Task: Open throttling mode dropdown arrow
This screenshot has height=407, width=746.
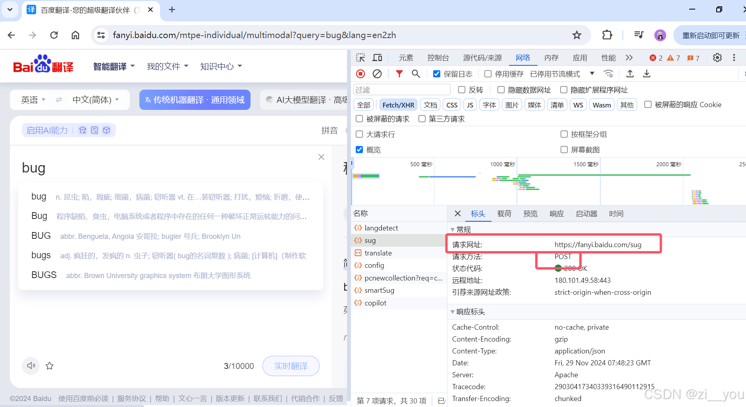Action: [x=592, y=74]
